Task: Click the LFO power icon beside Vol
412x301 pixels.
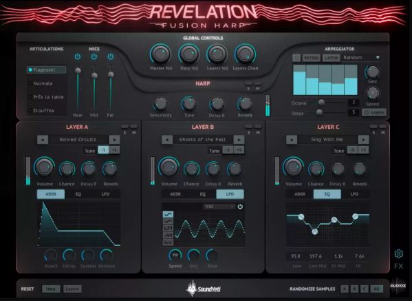Action: 240,207
